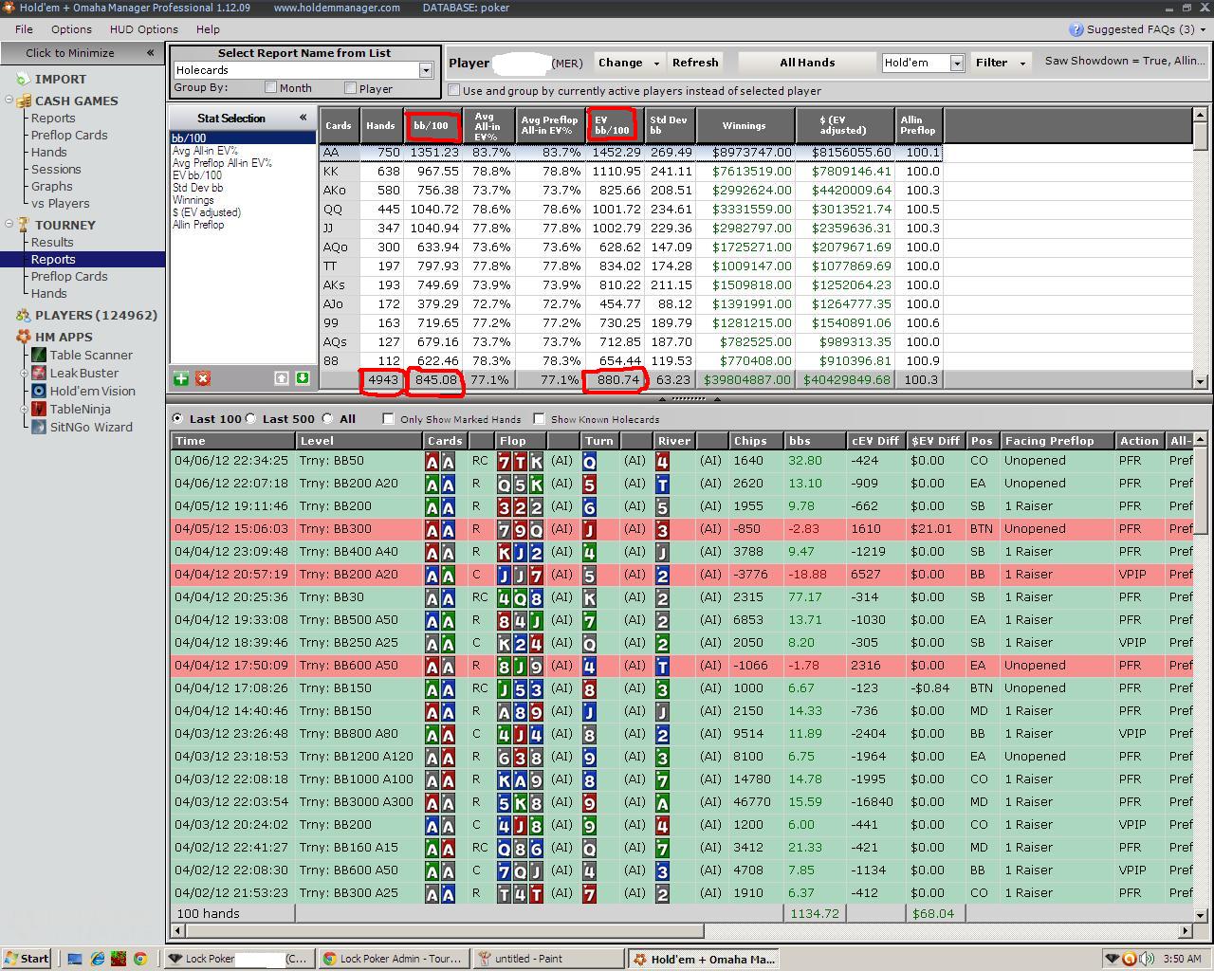Image resolution: width=1214 pixels, height=971 pixels.
Task: Click the HM APPS orange icon
Action: click(x=23, y=337)
